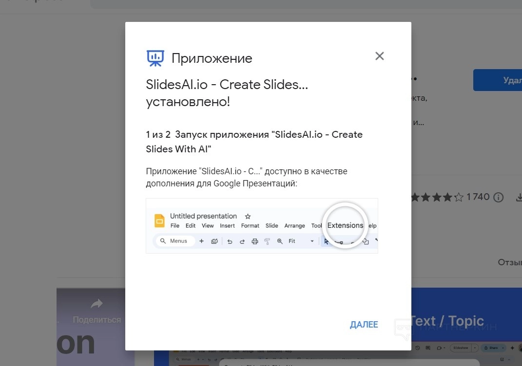This screenshot has height=366, width=522.
Task: Click the 1 740 reviews count
Action: coord(478,197)
